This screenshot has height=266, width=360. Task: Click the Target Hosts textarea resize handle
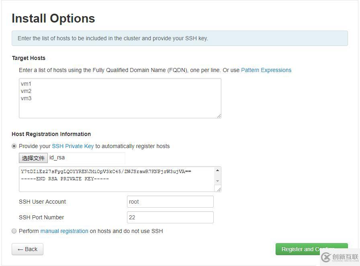click(x=219, y=116)
